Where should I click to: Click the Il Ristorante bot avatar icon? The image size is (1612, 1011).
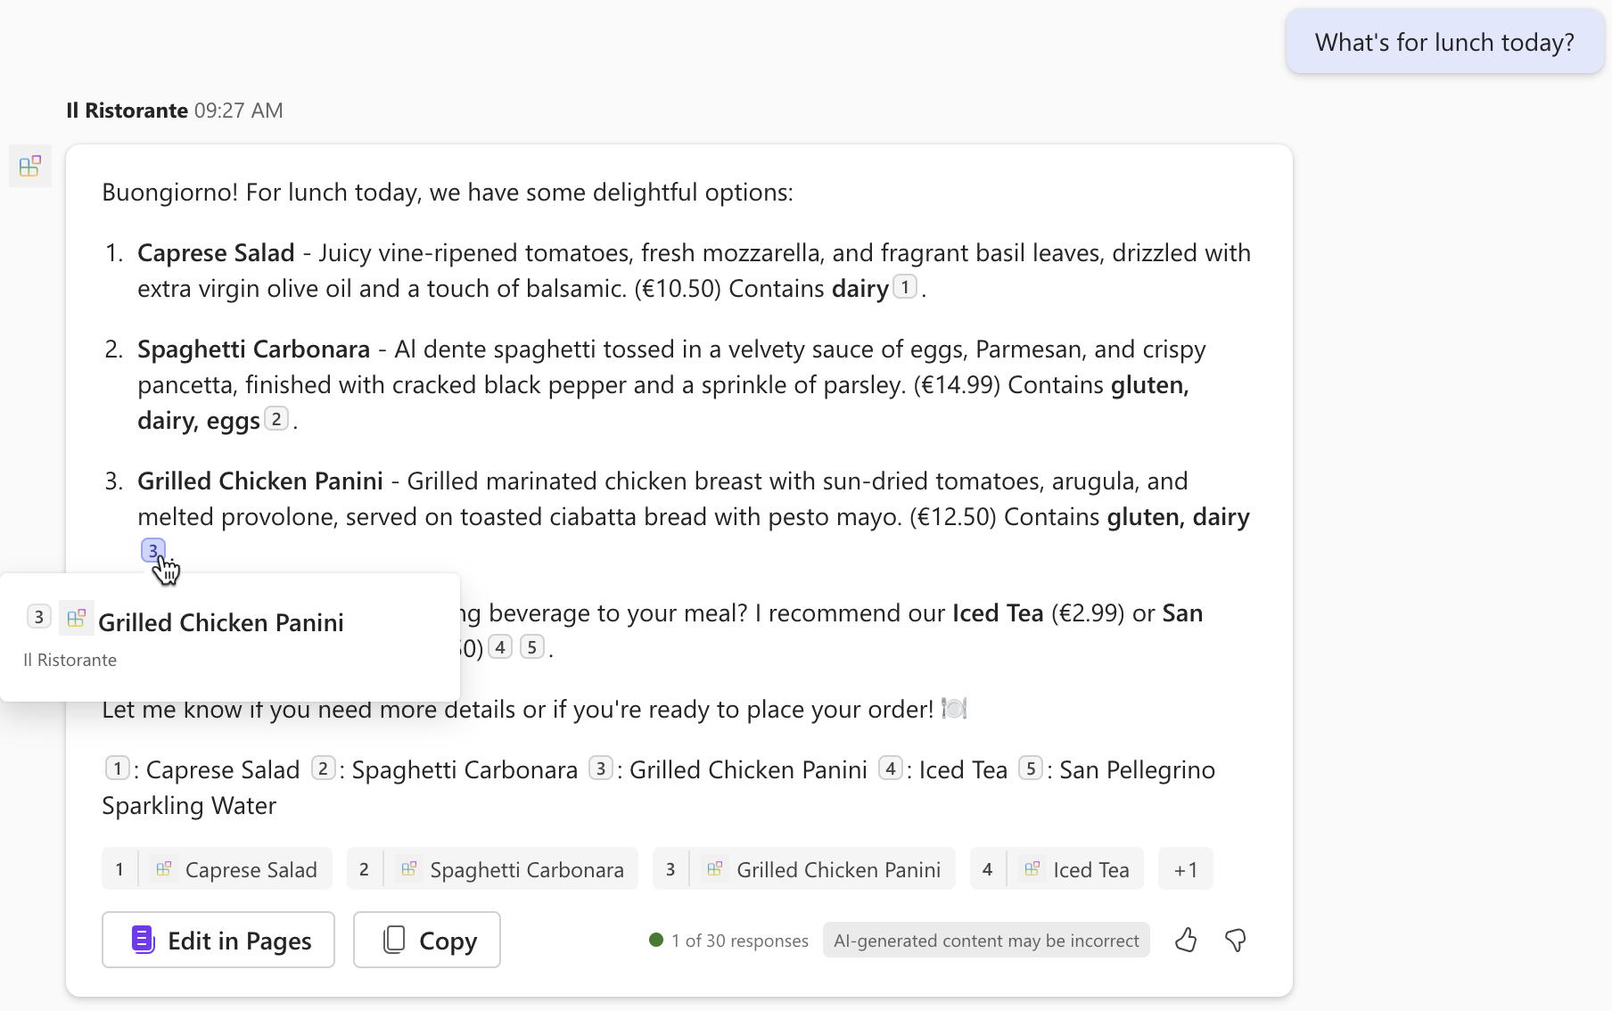[x=29, y=166]
